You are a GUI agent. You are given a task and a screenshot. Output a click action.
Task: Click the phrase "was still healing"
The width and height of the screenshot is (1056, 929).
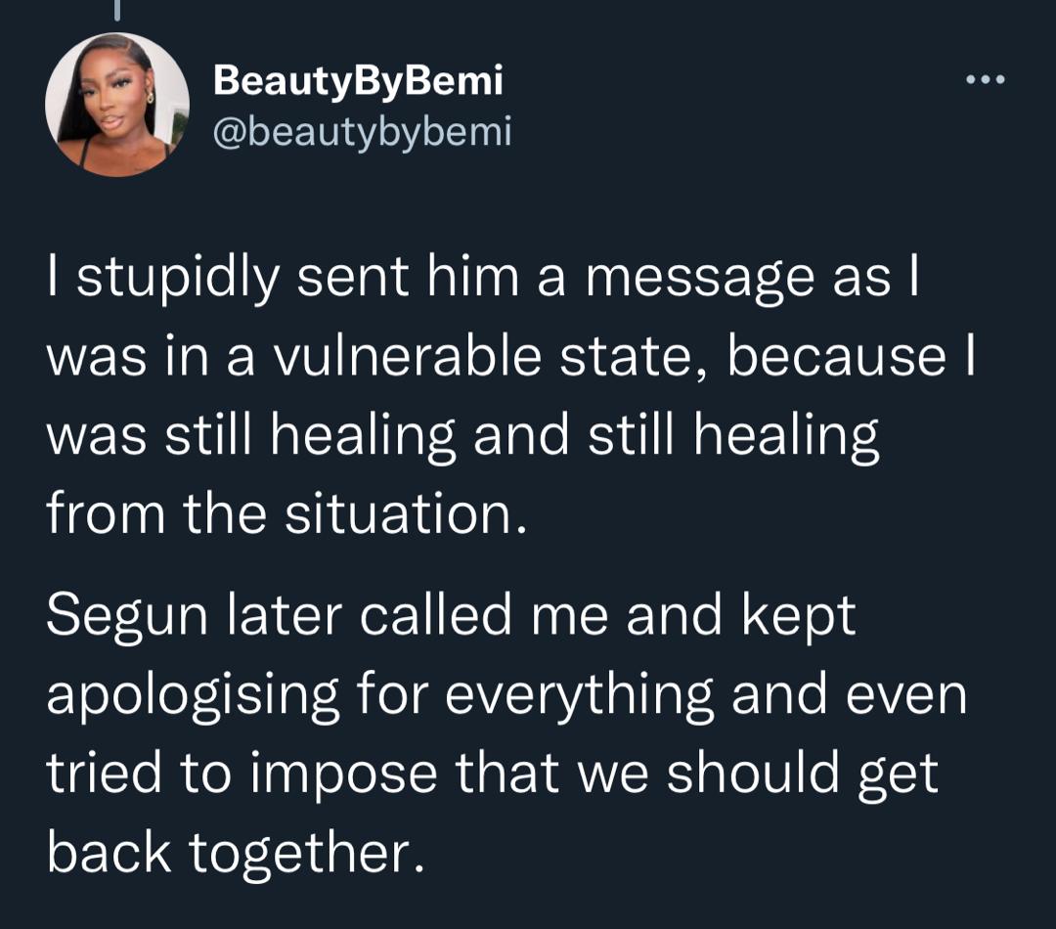click(x=251, y=435)
